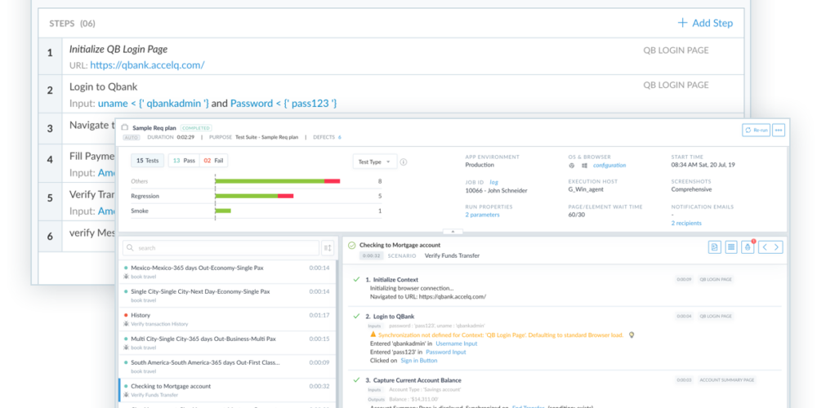
Task: Click the Add Step button
Action: [705, 23]
